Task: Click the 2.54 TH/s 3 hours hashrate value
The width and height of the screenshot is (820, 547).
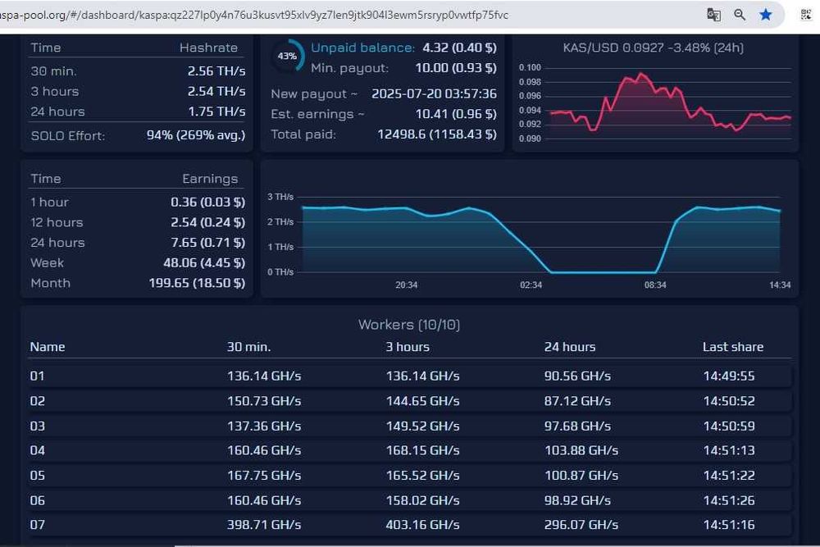Action: (216, 92)
